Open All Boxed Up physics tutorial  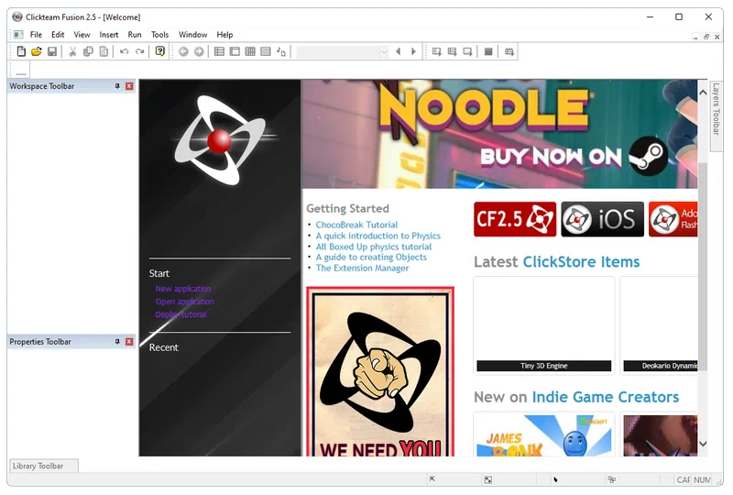click(374, 247)
